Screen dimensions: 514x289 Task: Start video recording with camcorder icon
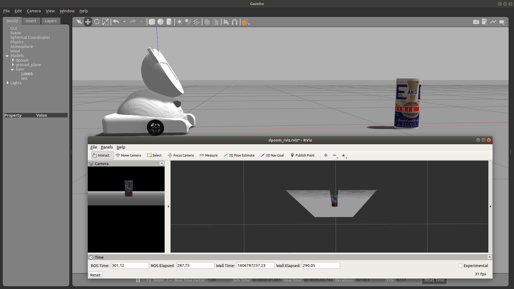pos(502,22)
